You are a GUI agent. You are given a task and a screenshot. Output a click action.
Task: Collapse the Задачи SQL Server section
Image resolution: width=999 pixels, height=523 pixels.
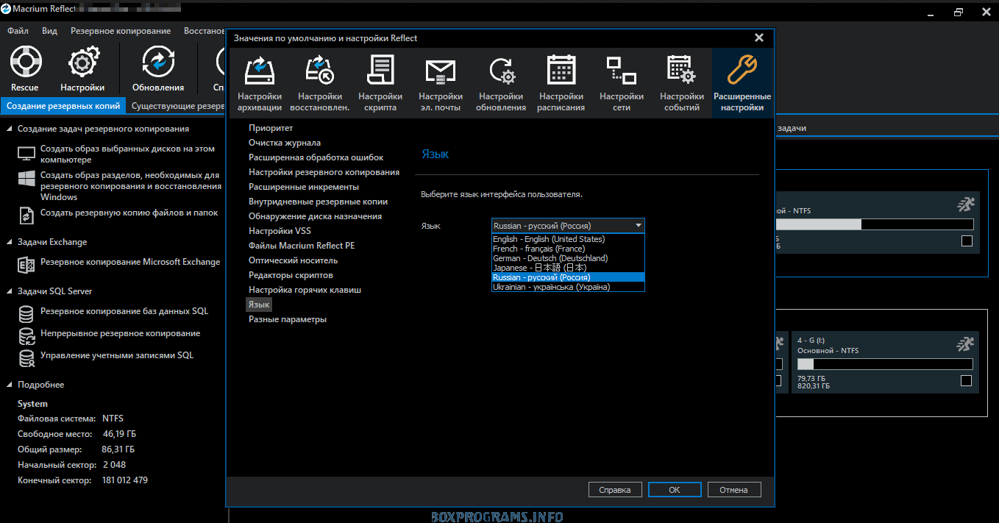click(x=10, y=291)
